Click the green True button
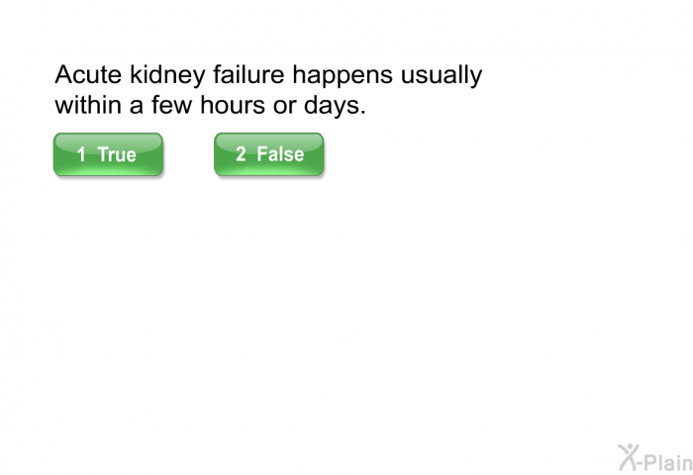693x475 pixels. (x=108, y=154)
